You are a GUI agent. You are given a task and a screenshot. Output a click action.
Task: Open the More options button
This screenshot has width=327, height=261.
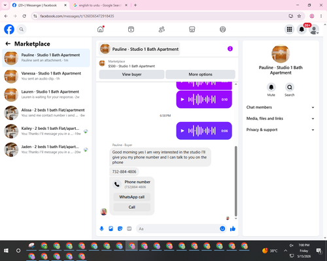pyautogui.click(x=200, y=74)
